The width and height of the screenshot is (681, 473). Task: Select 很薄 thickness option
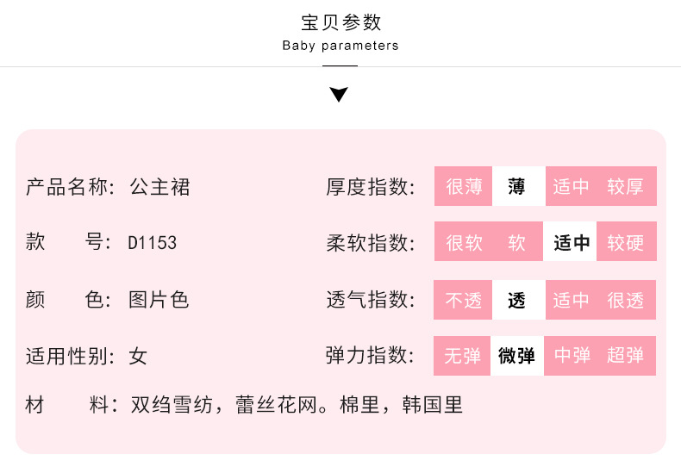pyautogui.click(x=464, y=186)
